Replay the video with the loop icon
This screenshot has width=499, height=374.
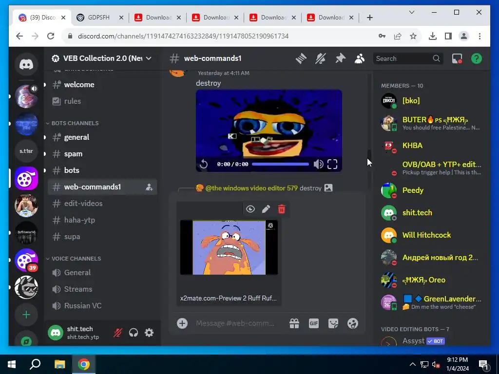point(204,164)
